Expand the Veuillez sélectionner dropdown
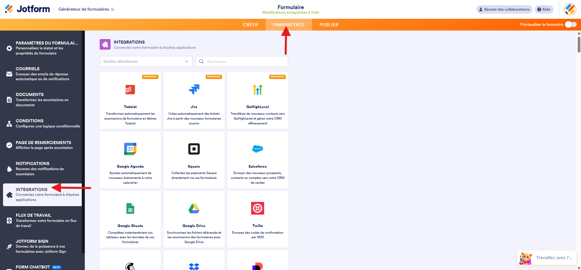Image resolution: width=581 pixels, height=270 pixels. 146,61
